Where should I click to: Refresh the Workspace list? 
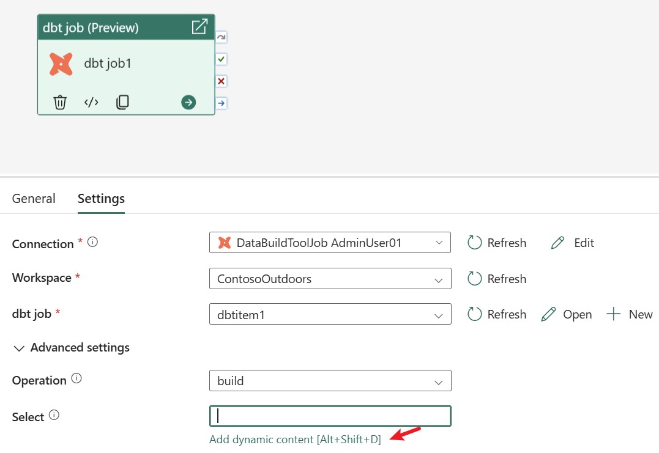tap(497, 279)
